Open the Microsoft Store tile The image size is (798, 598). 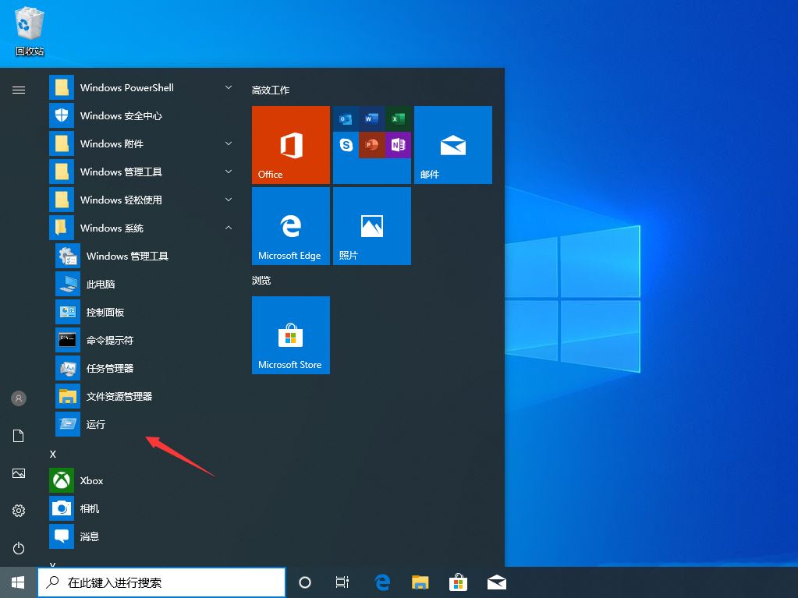coord(290,335)
